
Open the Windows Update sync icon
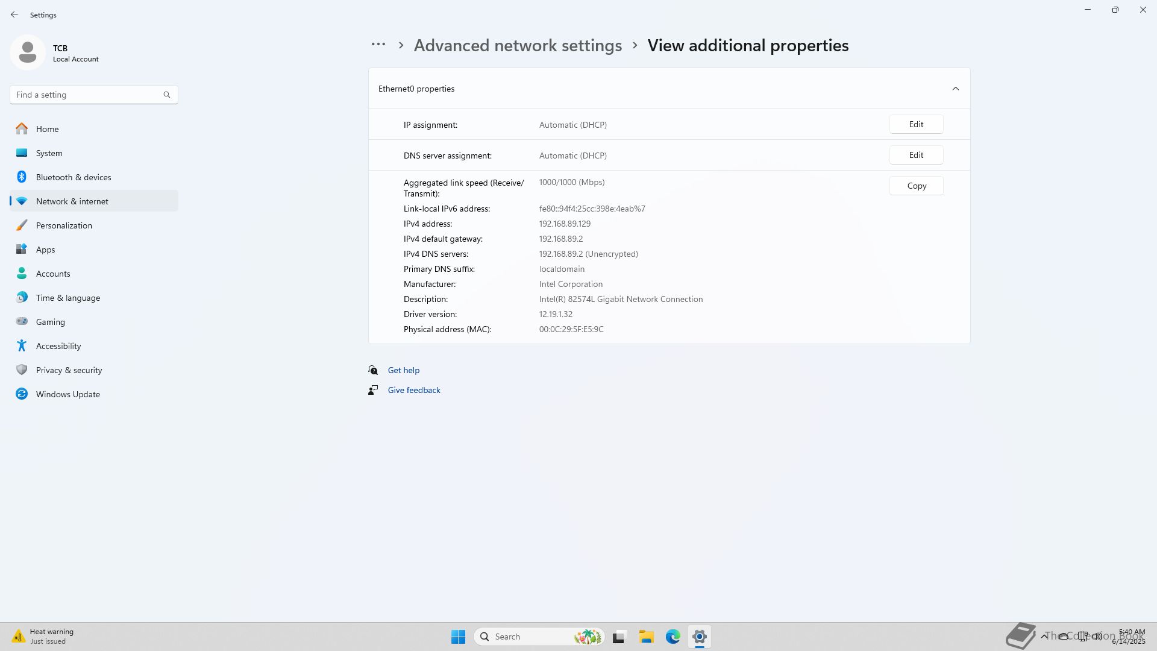pos(22,394)
